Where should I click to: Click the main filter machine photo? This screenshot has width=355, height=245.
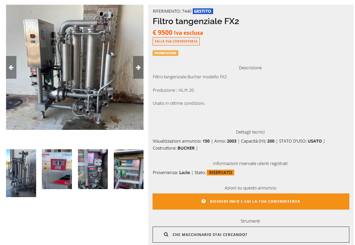75,67
